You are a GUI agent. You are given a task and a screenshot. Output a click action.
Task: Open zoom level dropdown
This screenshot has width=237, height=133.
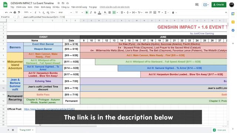pyautogui.click(x=28, y=12)
